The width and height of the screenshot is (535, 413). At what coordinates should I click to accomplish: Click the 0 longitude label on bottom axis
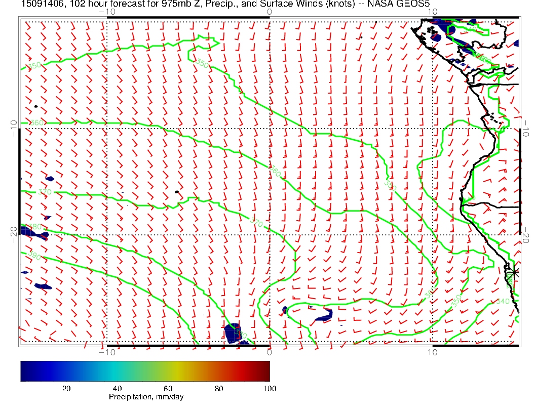[269, 352]
